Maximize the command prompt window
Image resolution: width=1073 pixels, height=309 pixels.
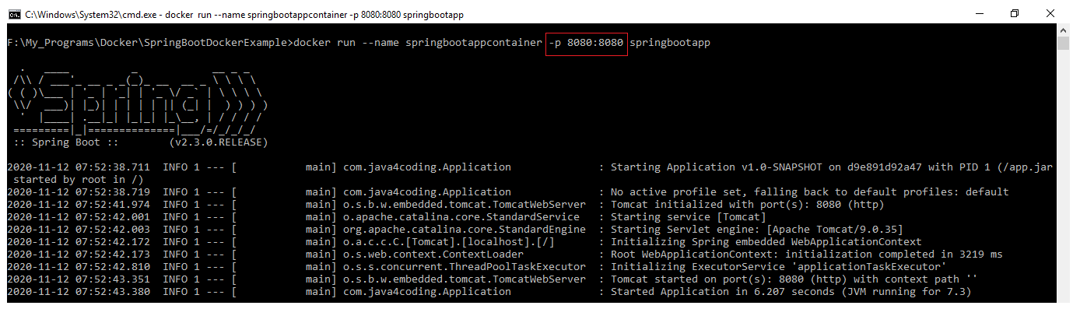pyautogui.click(x=1015, y=14)
